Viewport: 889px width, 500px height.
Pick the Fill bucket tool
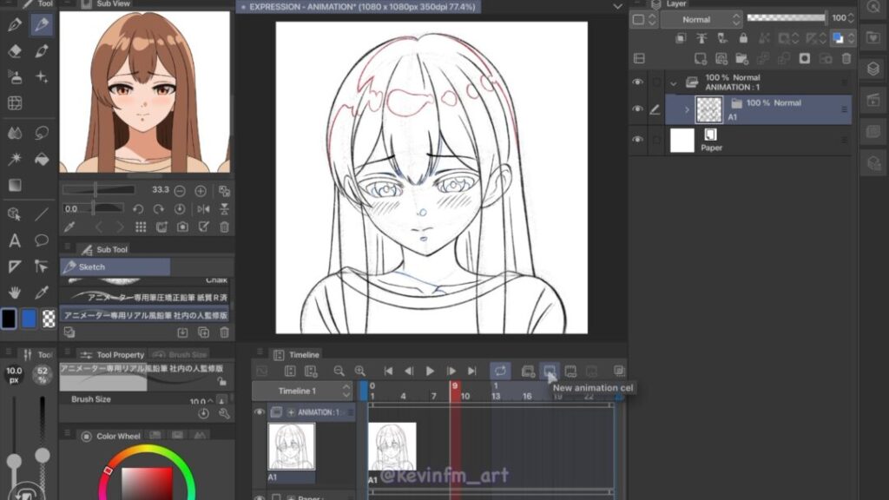coord(41,159)
